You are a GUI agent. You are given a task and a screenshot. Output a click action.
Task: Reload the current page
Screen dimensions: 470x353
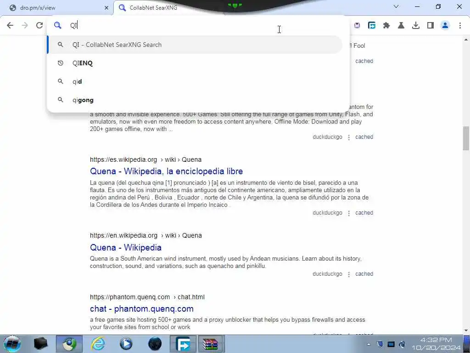click(39, 26)
